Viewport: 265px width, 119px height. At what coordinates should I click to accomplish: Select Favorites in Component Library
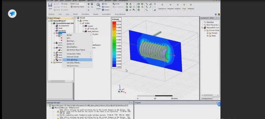pos(210,22)
